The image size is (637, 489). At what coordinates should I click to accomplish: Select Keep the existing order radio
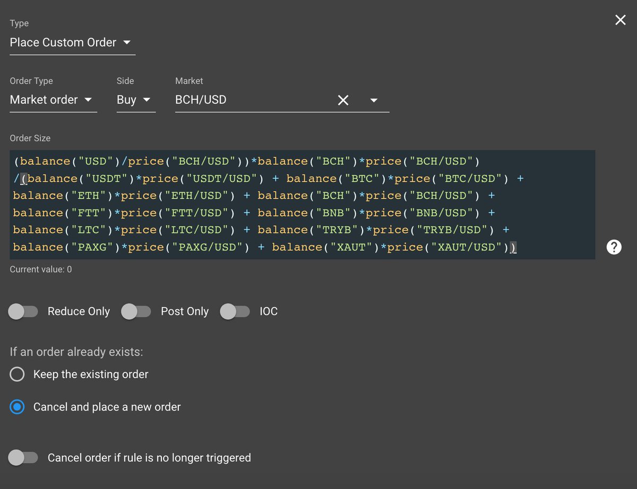pos(17,374)
